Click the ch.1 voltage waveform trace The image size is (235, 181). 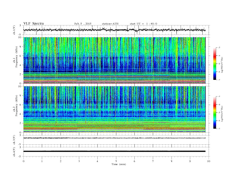pyautogui.click(x=115, y=30)
